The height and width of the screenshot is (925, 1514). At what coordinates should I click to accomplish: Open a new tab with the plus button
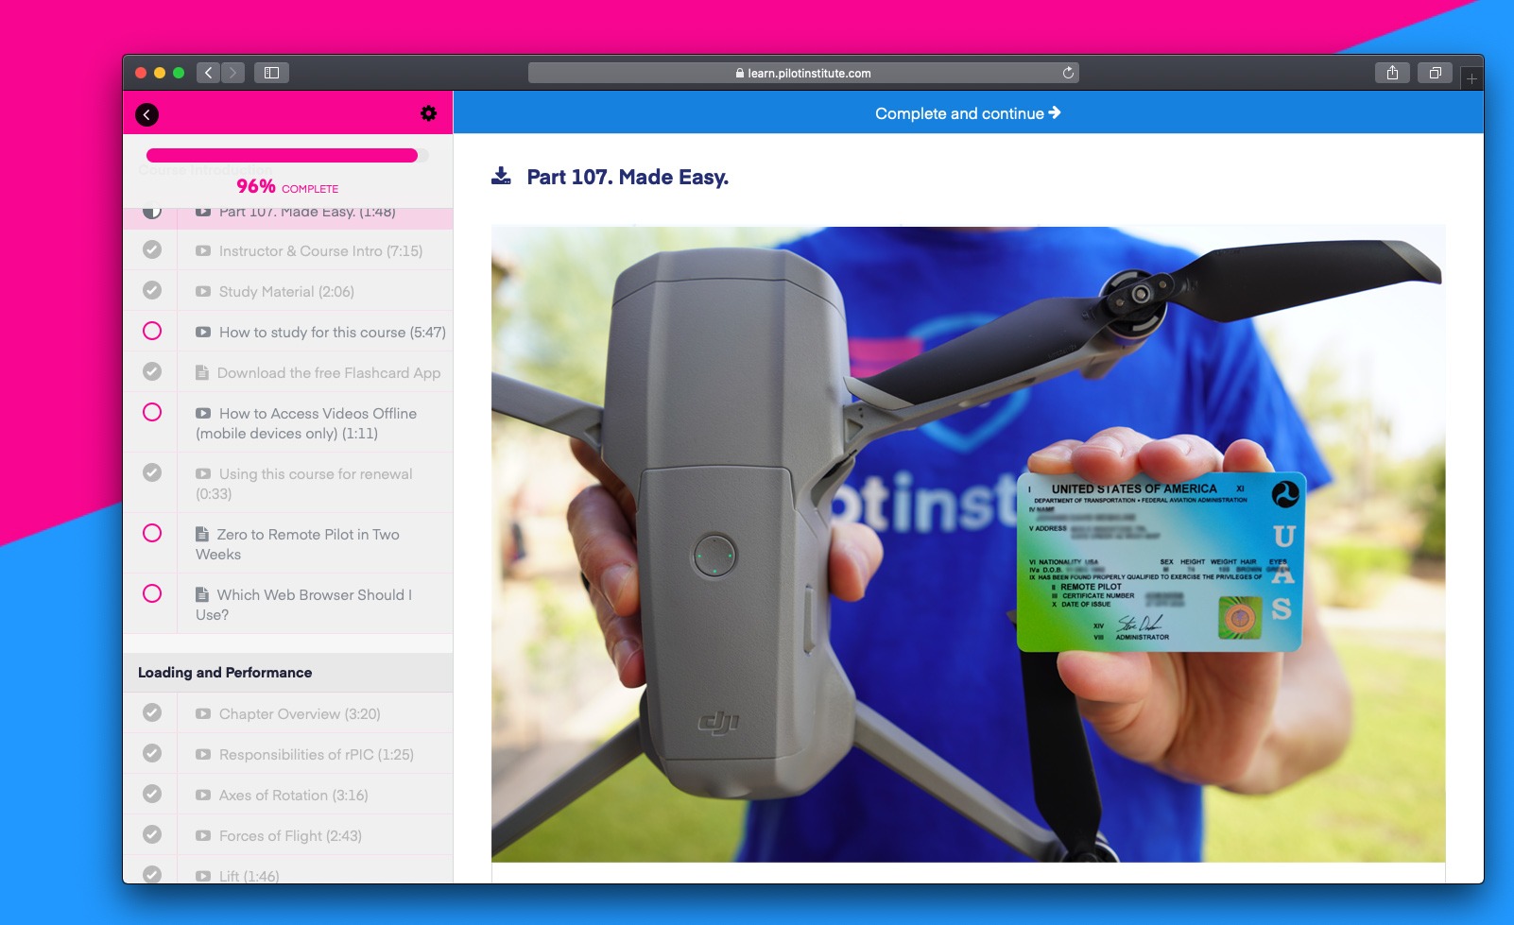[x=1471, y=79]
